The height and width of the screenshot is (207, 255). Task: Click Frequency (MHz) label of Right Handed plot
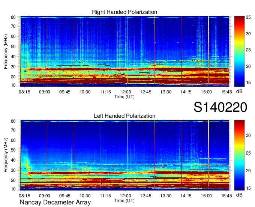click(6, 51)
